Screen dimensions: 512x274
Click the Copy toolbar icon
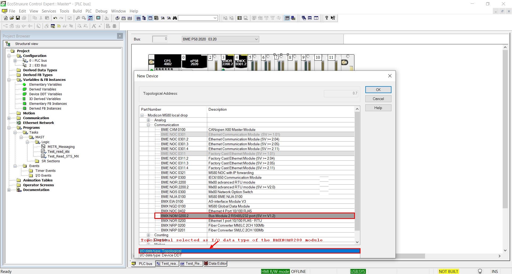point(35,18)
